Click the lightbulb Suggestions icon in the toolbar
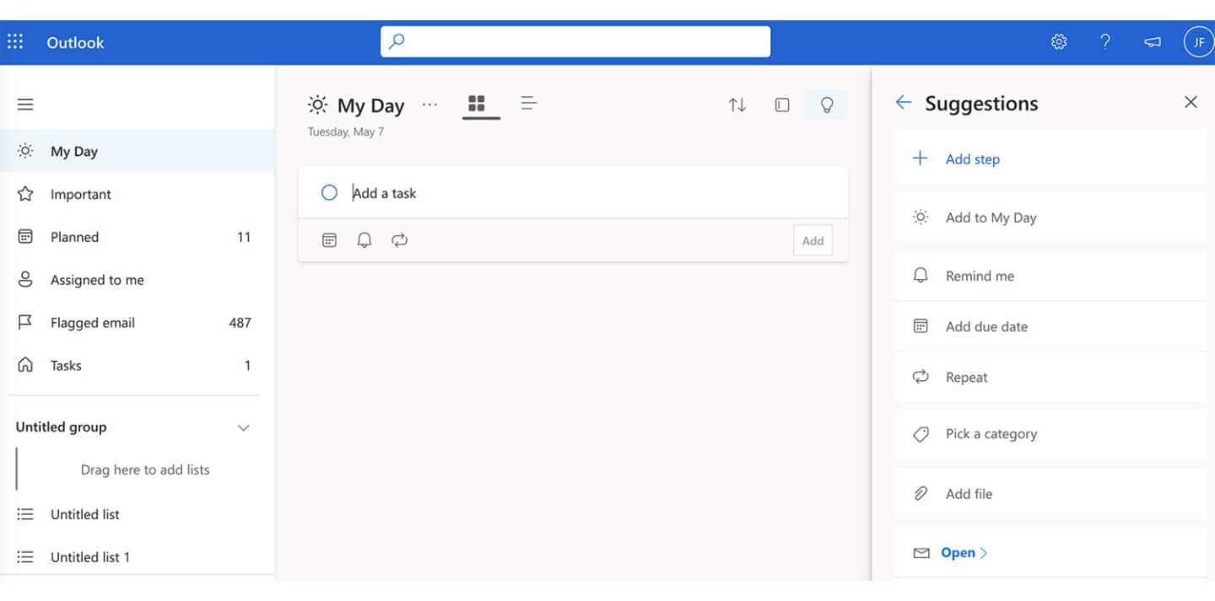The image size is (1215, 601). (x=827, y=105)
